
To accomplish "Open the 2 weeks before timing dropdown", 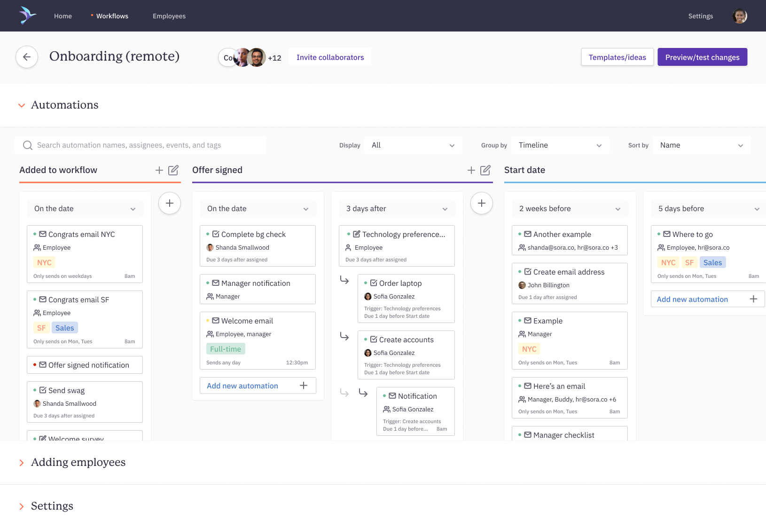I will click(x=569, y=208).
